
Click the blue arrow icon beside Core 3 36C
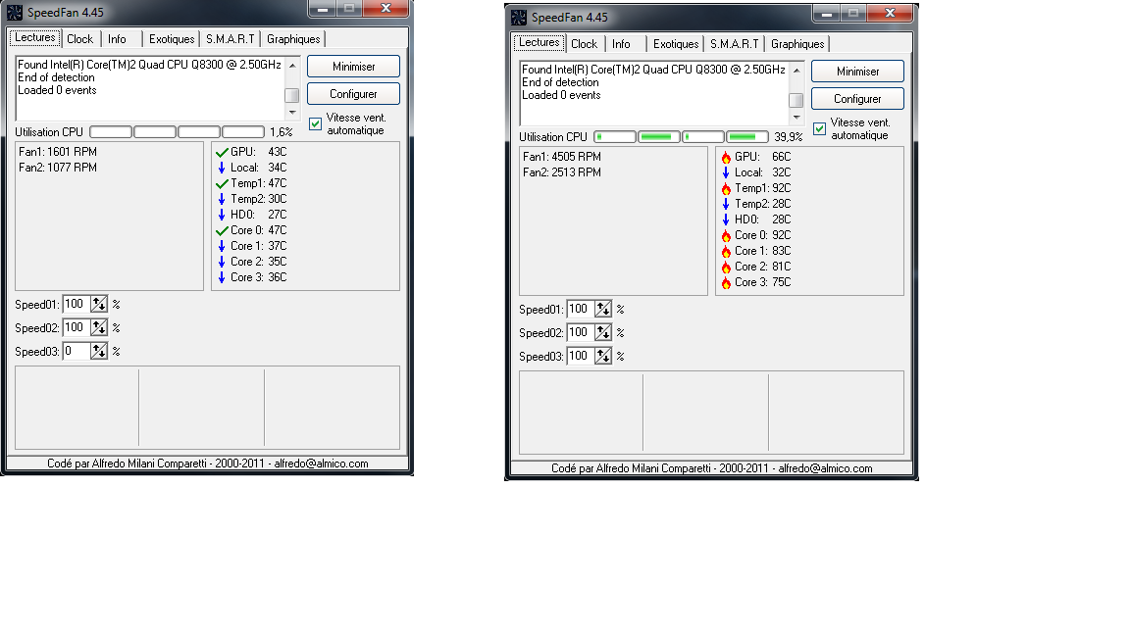click(222, 278)
